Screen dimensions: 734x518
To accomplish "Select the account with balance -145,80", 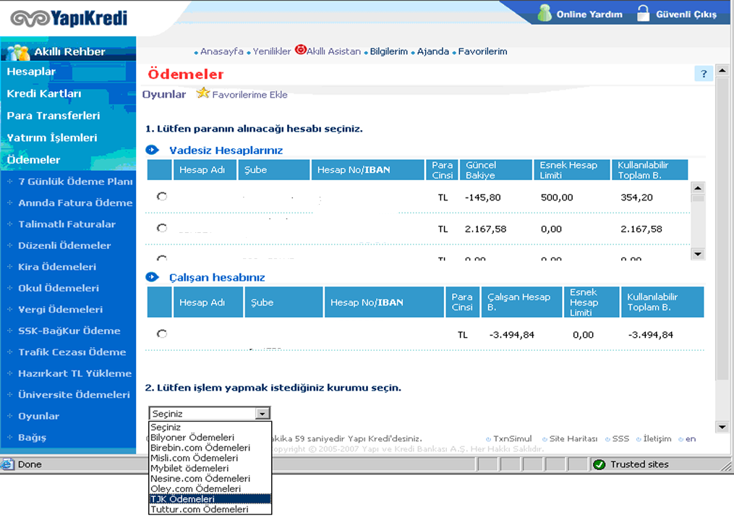I will 162,196.
